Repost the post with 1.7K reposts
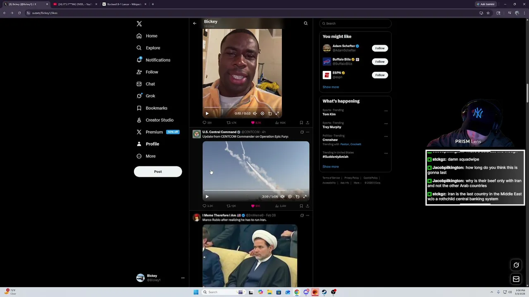 231,123
